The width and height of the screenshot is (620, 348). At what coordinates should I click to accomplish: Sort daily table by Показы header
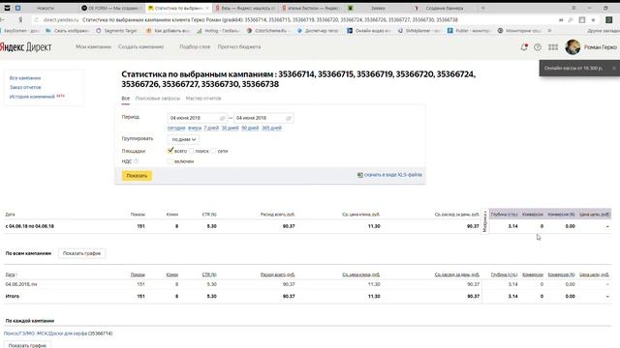pos(138,275)
